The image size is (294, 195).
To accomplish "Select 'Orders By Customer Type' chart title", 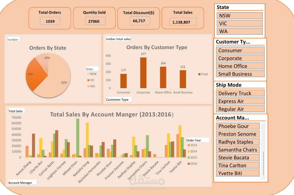I will pos(157,47).
